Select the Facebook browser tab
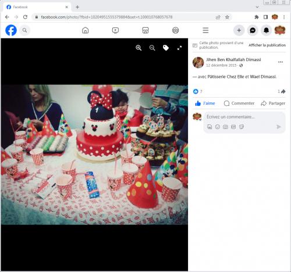291x272 pixels. (x=37, y=7)
